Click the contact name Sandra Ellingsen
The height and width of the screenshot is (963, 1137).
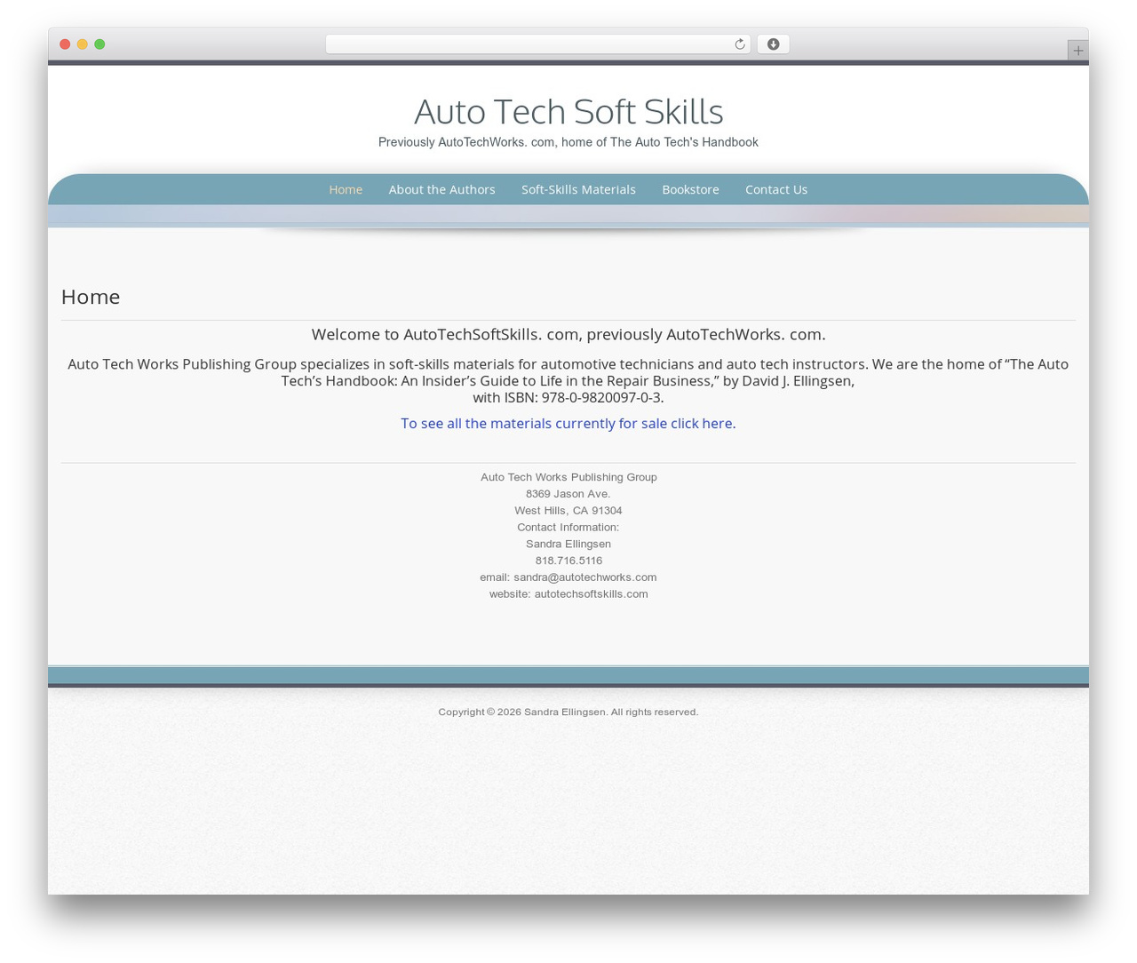(568, 544)
